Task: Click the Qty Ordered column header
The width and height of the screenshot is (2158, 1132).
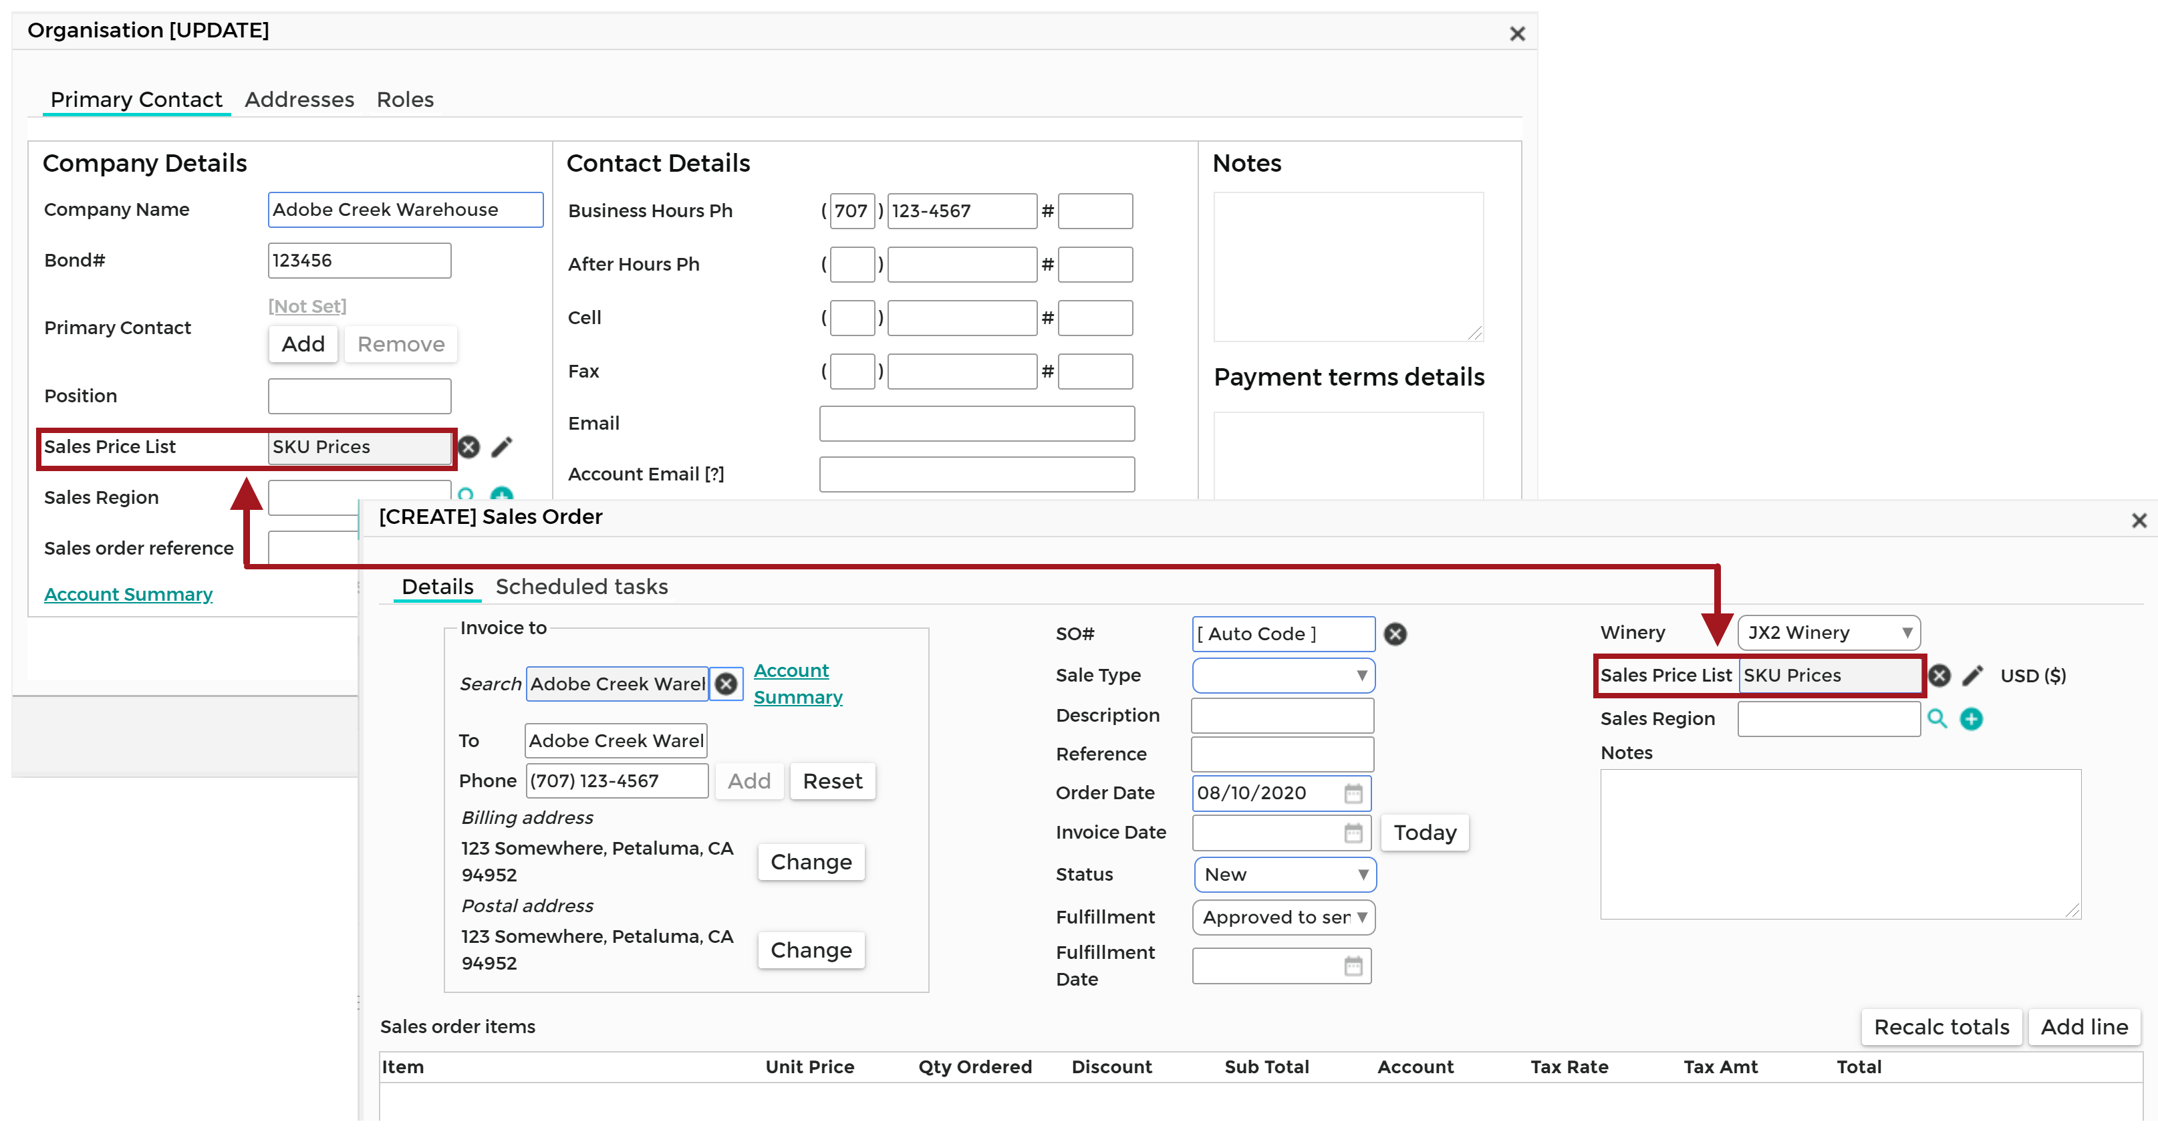Action: tap(974, 1067)
